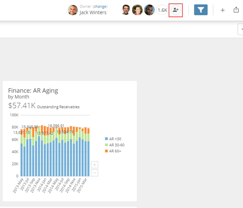Toggle the blue filter funnel button
This screenshot has width=243, height=208.
[201, 10]
